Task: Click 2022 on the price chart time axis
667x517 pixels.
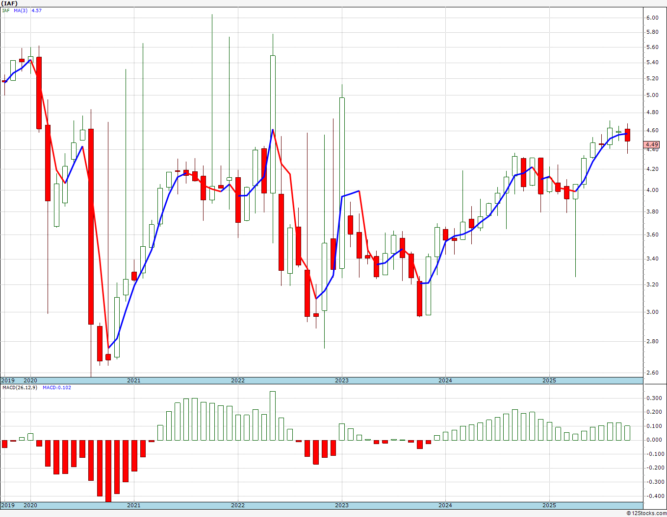Action: 238,380
